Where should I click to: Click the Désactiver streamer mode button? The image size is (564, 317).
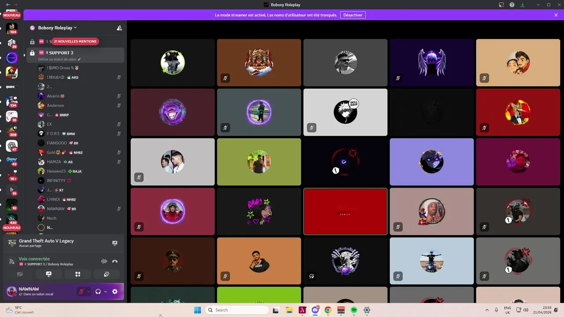[x=353, y=15]
